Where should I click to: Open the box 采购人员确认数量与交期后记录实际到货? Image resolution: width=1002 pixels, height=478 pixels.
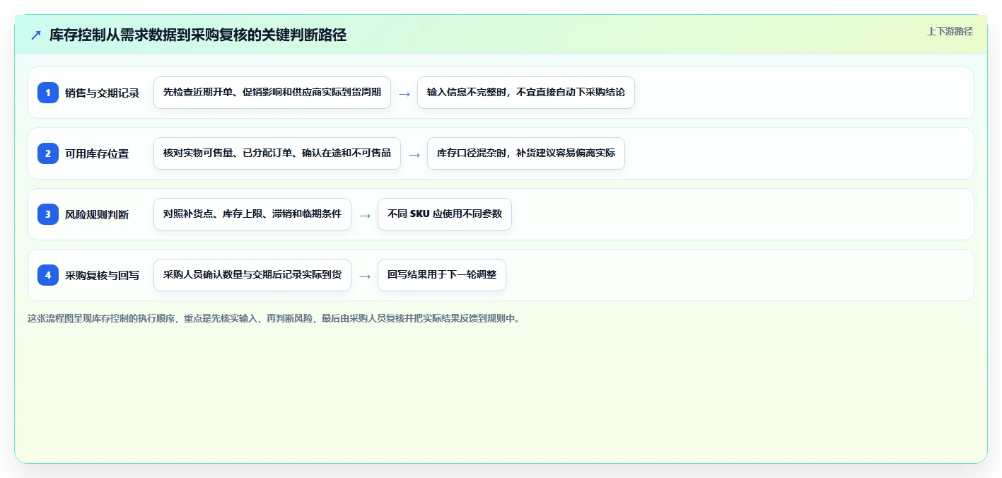tap(252, 275)
